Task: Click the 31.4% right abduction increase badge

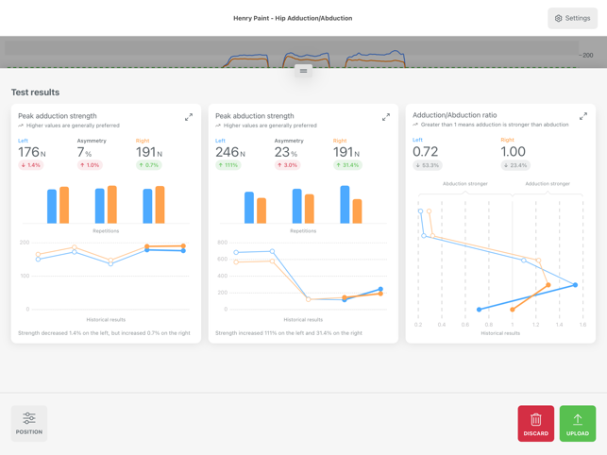Action: point(347,165)
